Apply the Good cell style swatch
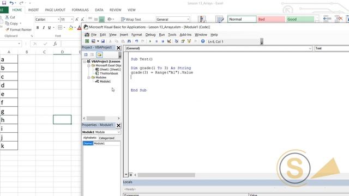 300,20
